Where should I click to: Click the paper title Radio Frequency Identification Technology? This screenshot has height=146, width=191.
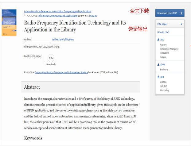pyautogui.click(x=75, y=26)
